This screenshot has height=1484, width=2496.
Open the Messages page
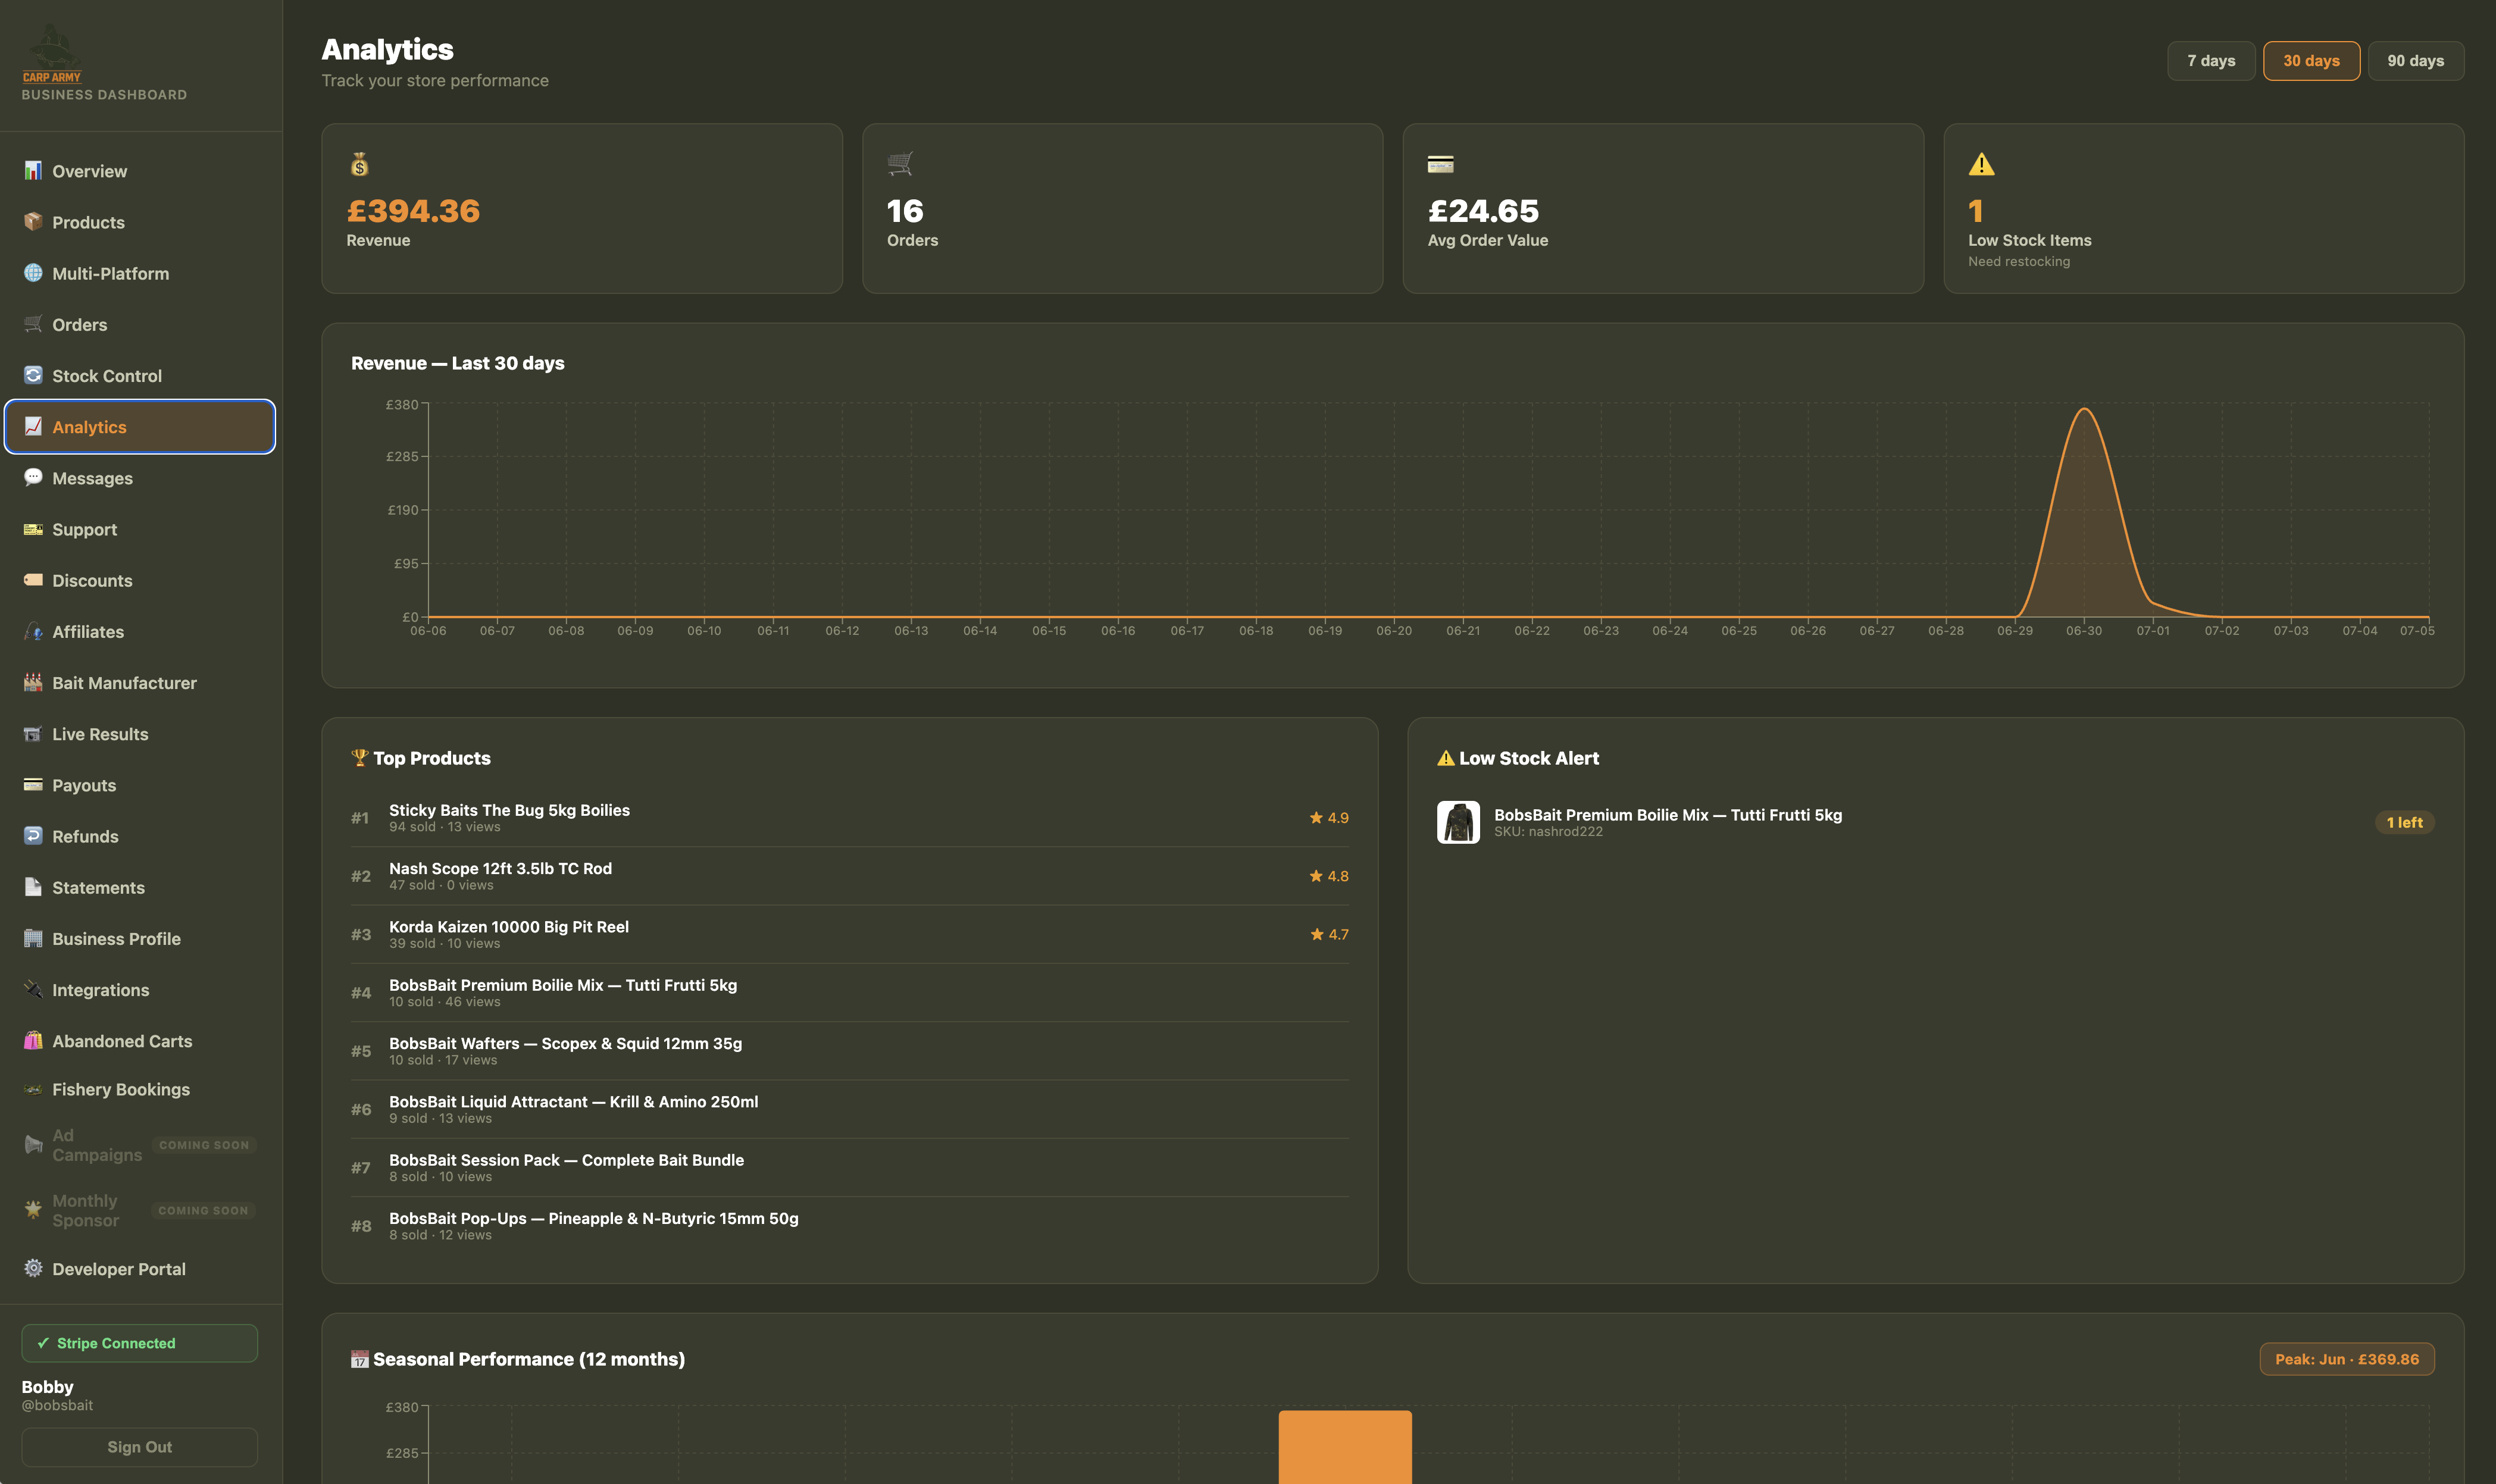140,478
